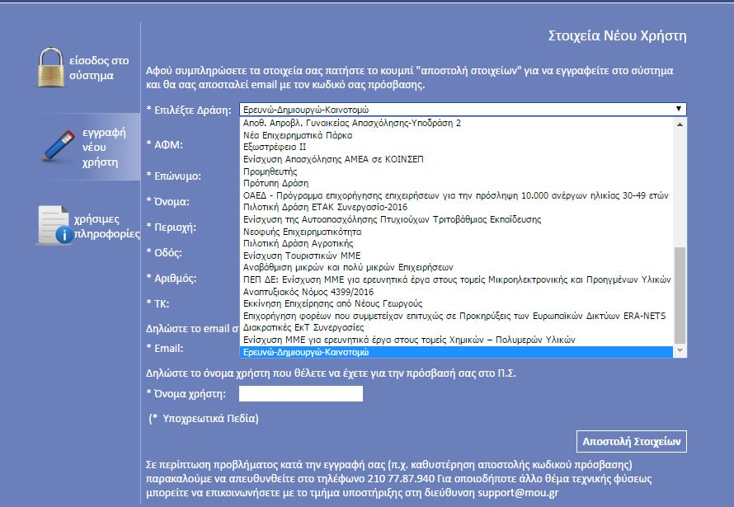The width and height of the screenshot is (734, 507).
Task: Choose Πιλοτική Δράση Αγροτικής option
Action: (456, 242)
